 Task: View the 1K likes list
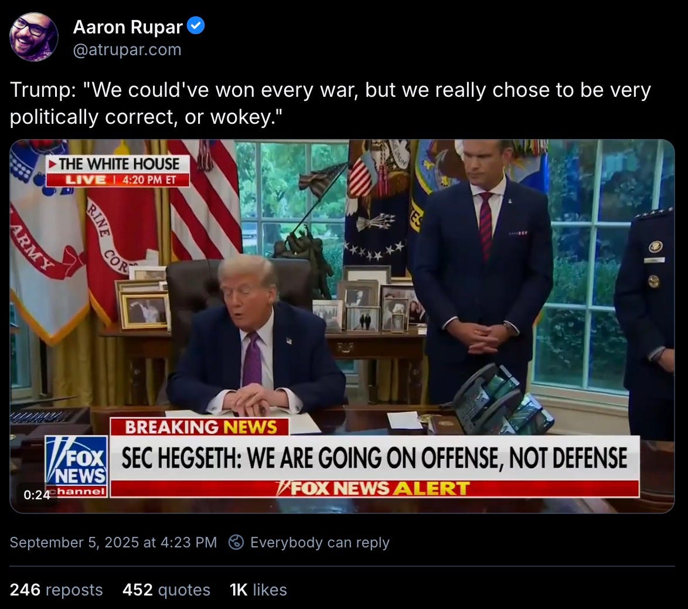point(258,590)
